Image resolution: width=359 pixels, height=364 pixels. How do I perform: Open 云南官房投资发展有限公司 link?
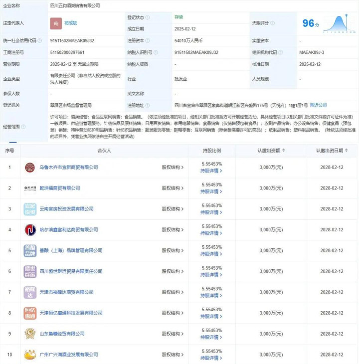pos(67,209)
